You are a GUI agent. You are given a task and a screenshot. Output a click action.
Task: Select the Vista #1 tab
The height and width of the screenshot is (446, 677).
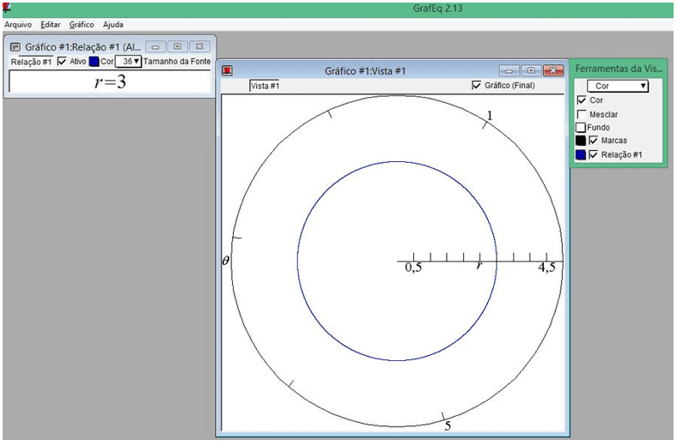(265, 86)
